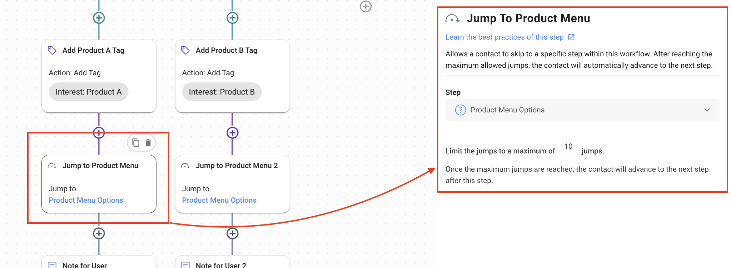Select the Interest: Product A tag chip
Screen dimensions: 731x268
[x=89, y=92]
